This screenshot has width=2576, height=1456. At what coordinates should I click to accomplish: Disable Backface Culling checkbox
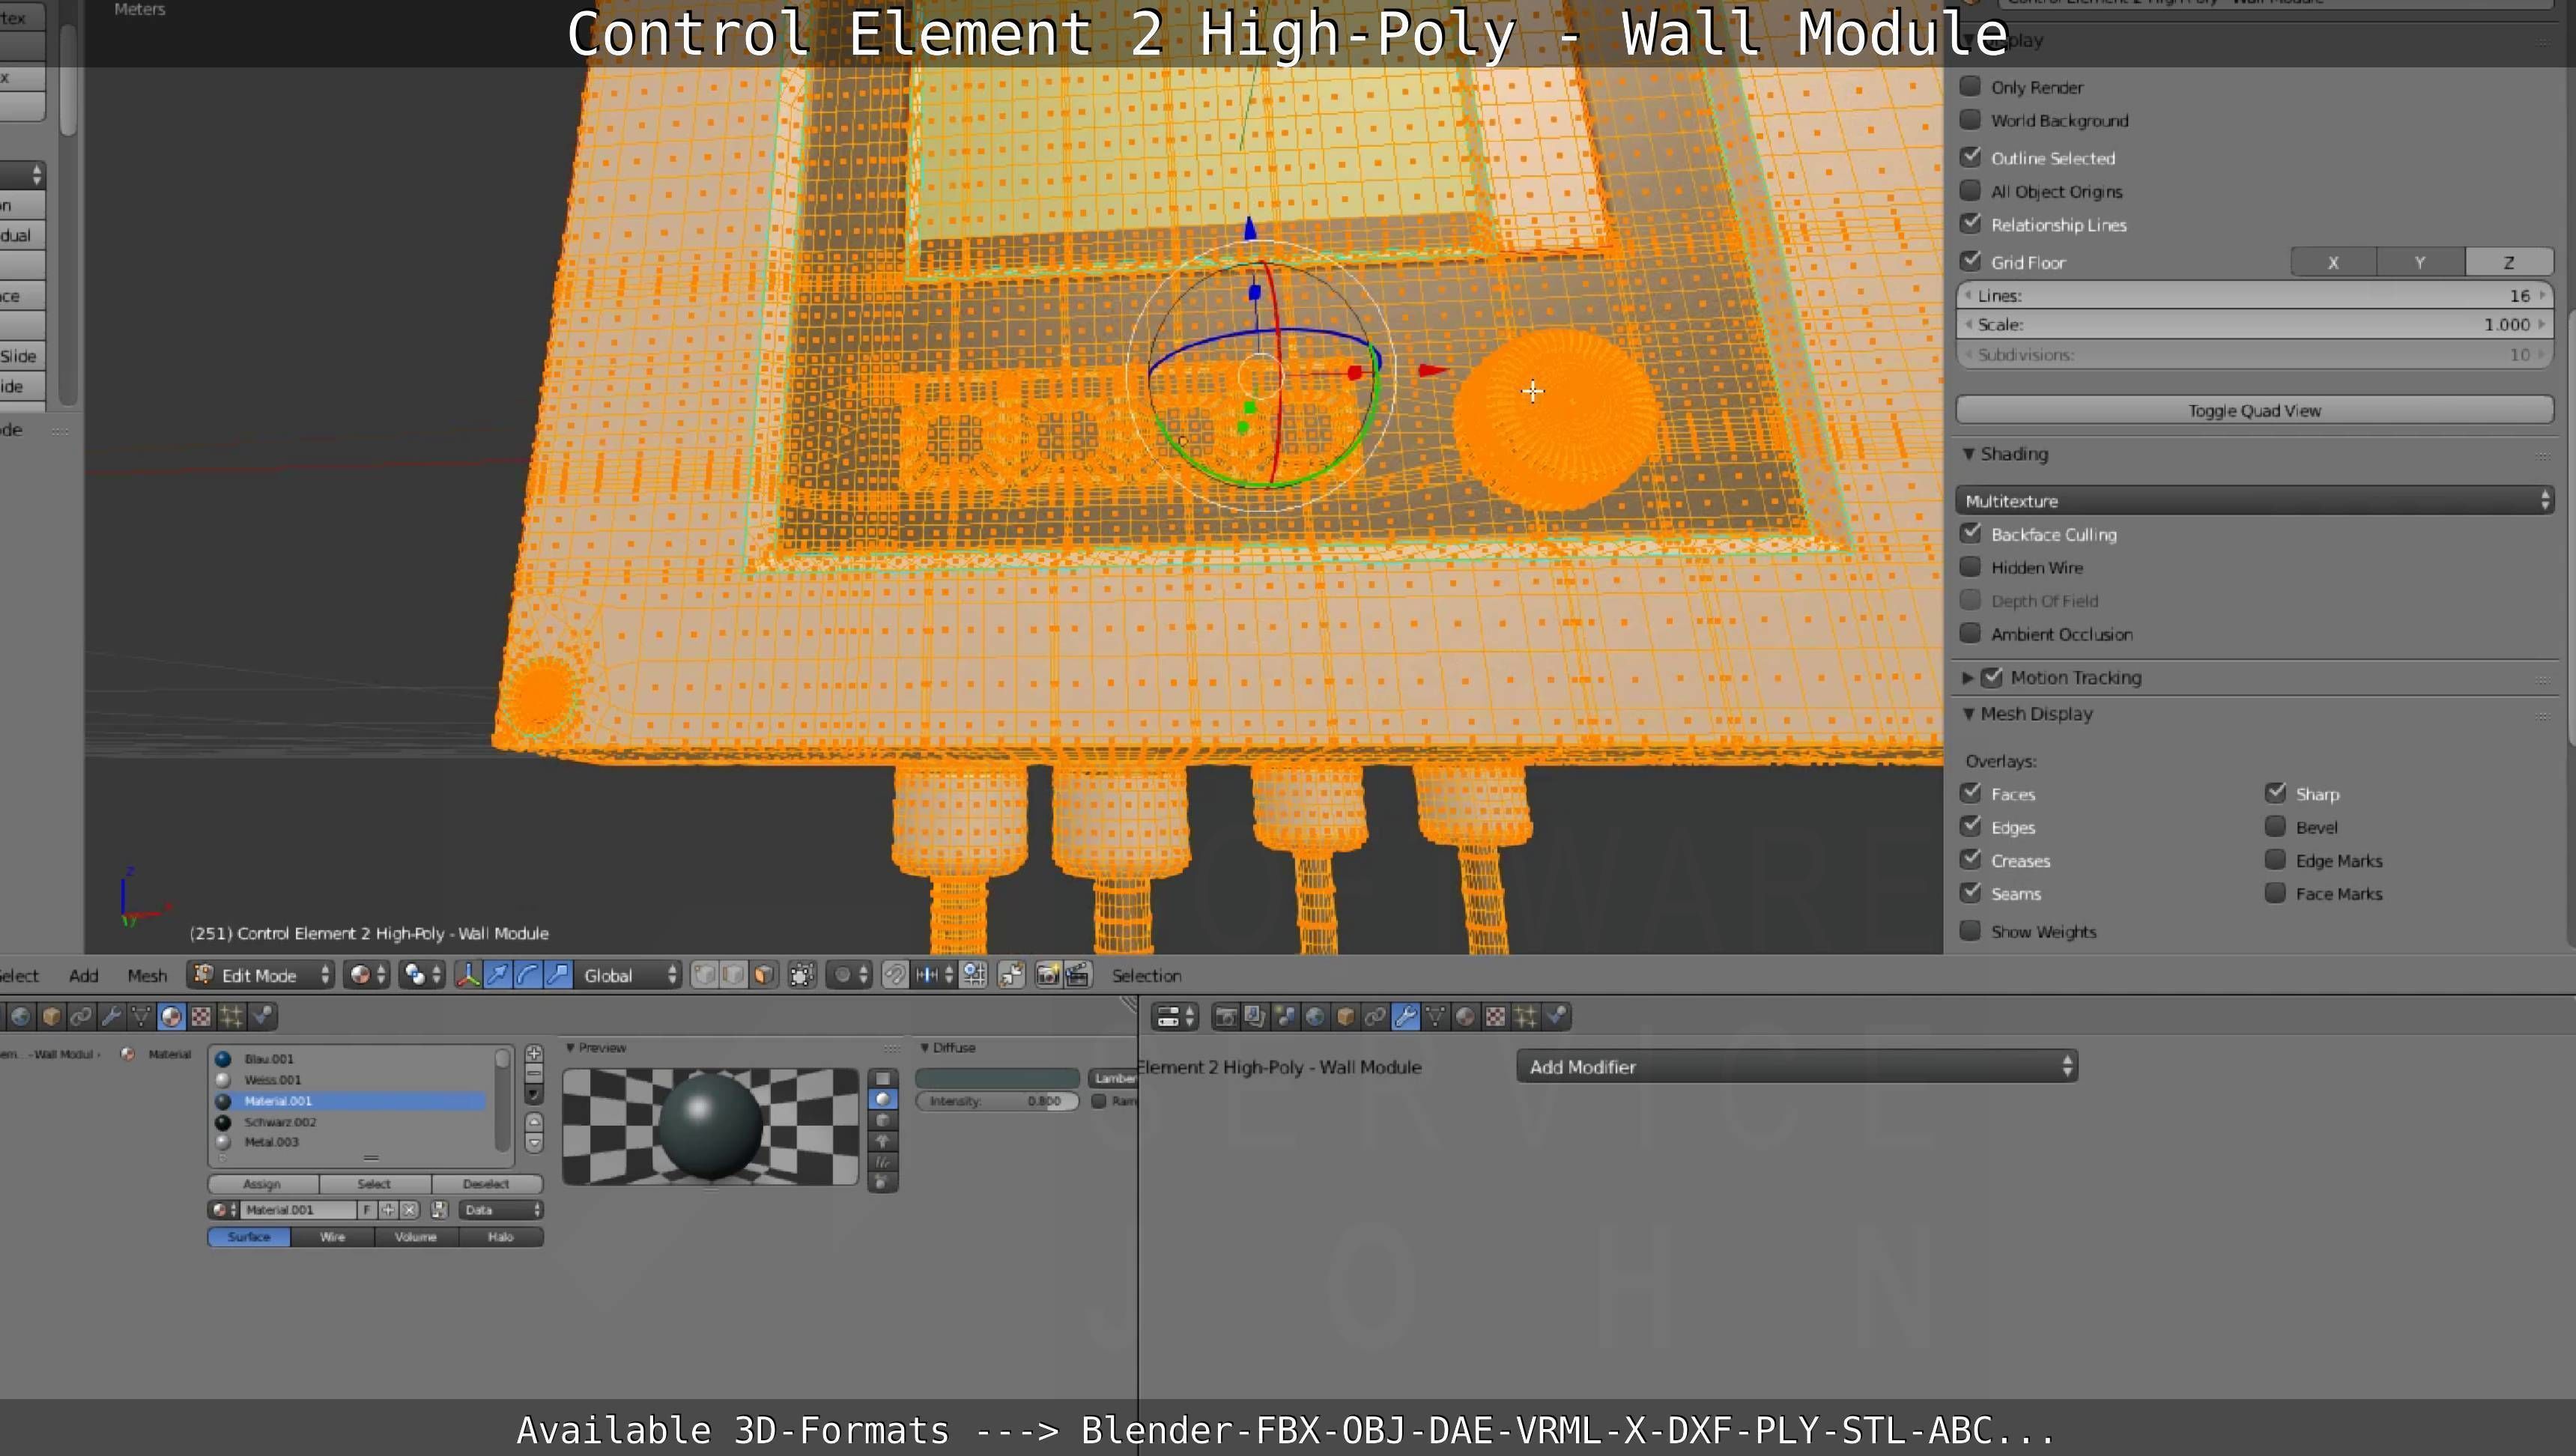1970,534
